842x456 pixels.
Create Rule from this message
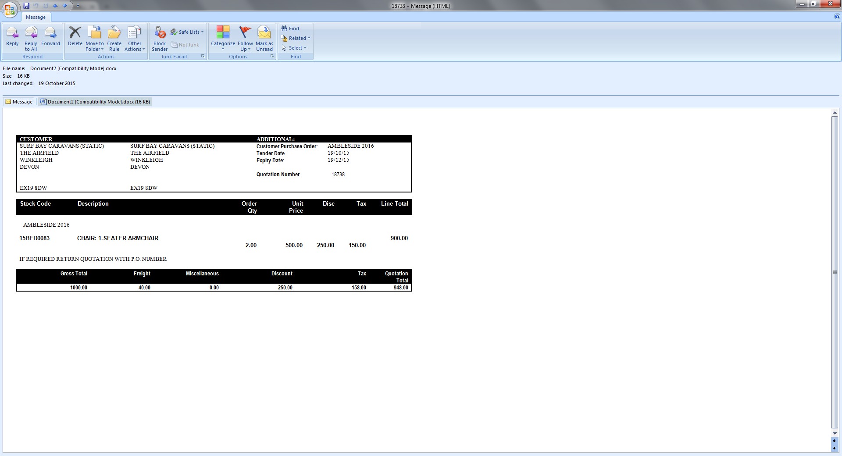pos(114,39)
